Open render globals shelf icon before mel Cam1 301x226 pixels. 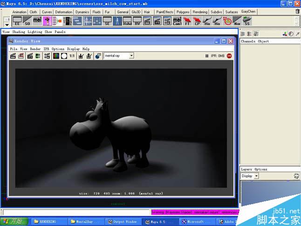(x=167, y=21)
